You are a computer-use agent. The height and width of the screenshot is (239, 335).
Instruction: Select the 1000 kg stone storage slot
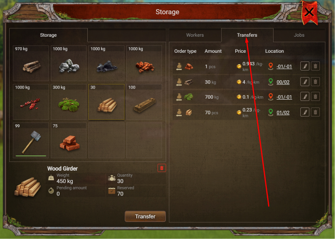tap(69, 63)
